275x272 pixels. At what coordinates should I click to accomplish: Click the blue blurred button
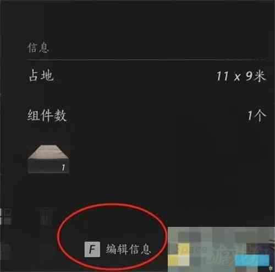(252, 260)
